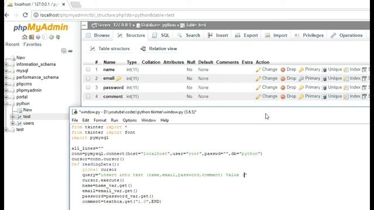The width and height of the screenshot is (374, 210).
Task: Open IDLE Run menu
Action: click(x=115, y=120)
